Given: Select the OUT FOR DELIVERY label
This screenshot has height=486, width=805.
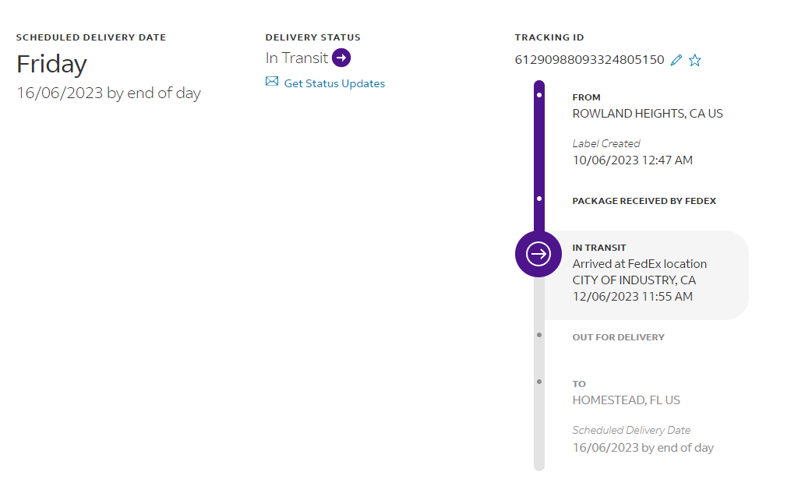Looking at the screenshot, I should tap(618, 337).
